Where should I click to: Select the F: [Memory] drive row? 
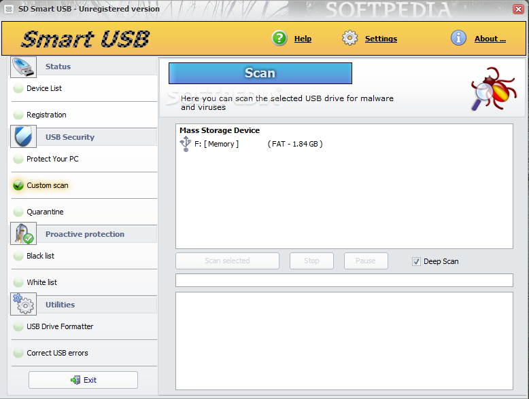tap(251, 144)
